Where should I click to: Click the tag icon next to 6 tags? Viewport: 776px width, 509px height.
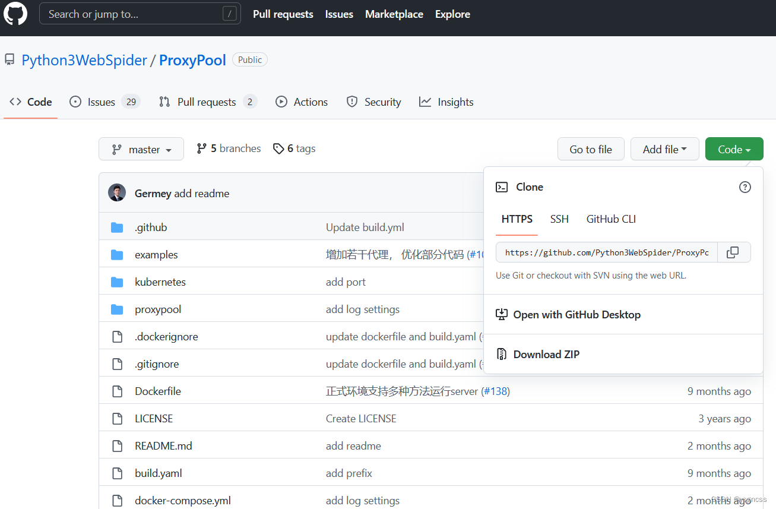point(278,148)
